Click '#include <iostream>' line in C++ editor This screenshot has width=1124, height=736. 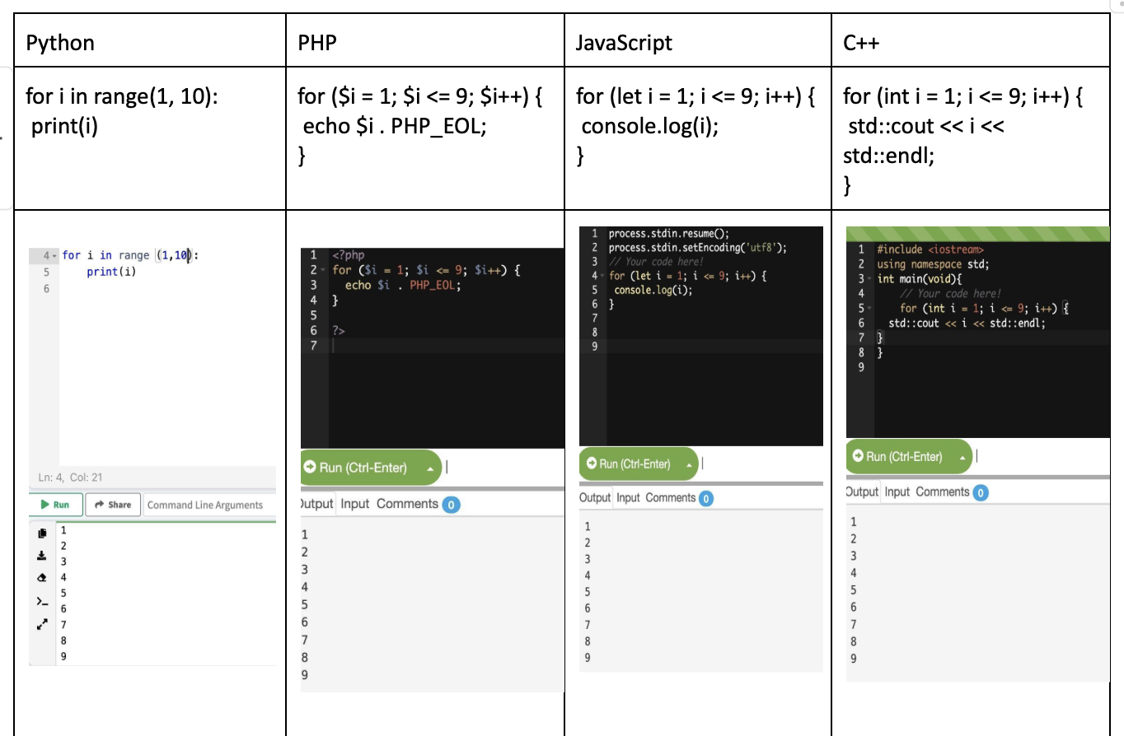click(x=930, y=249)
